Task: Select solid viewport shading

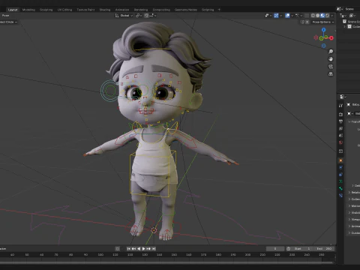Action: pos(318,16)
